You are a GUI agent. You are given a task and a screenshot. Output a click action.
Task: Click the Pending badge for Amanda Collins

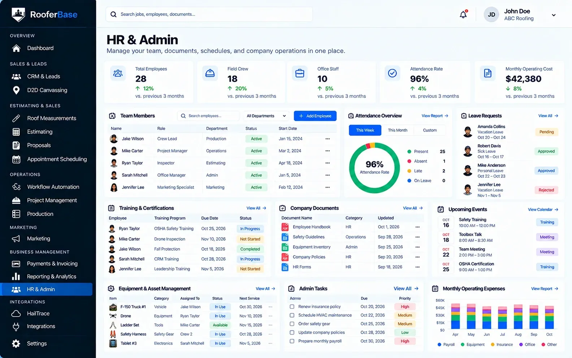pos(546,132)
